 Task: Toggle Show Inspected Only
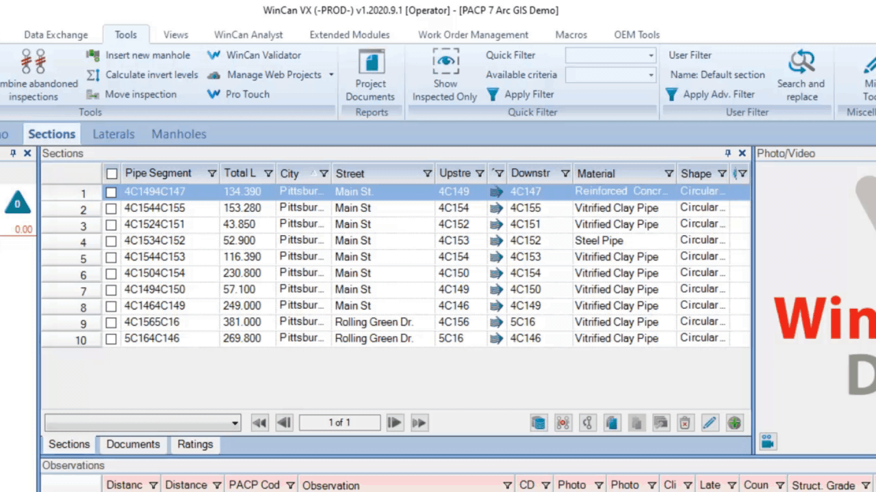tap(445, 76)
